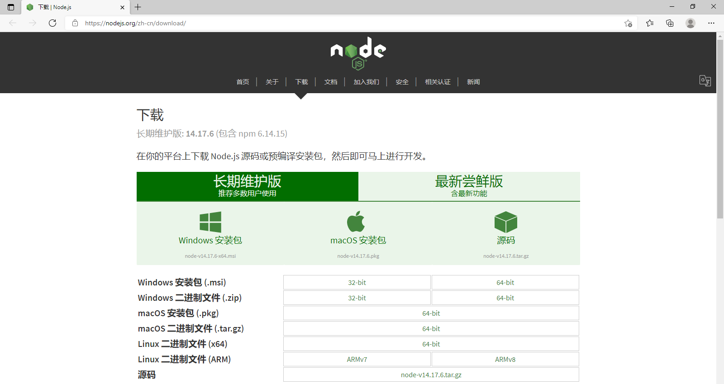
Task: Download 64-bit Windows 二进制文件 (.zip)
Action: point(505,298)
